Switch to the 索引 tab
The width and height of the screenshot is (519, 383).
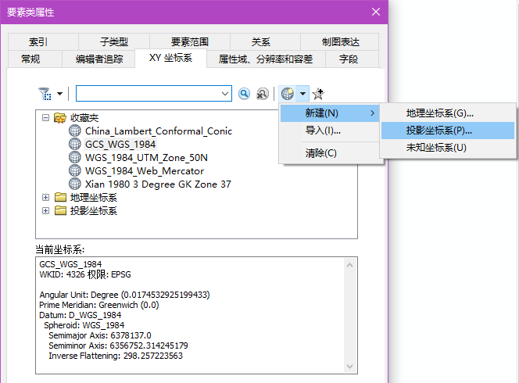pyautogui.click(x=43, y=41)
